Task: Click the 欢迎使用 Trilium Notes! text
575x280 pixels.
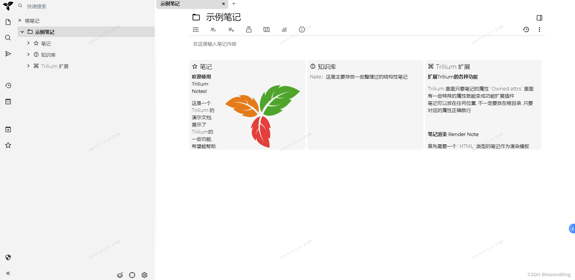Action: click(x=201, y=84)
